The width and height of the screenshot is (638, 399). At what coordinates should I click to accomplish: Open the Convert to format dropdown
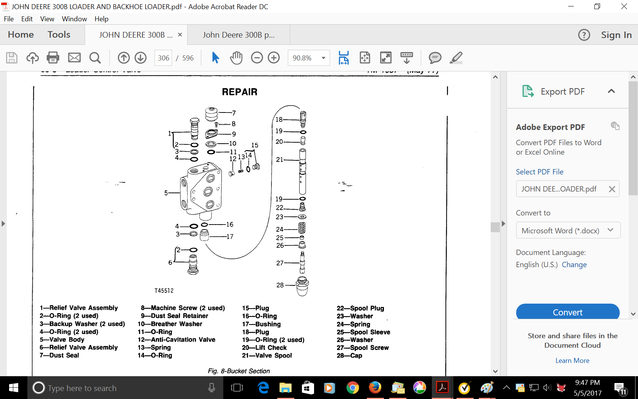click(568, 230)
